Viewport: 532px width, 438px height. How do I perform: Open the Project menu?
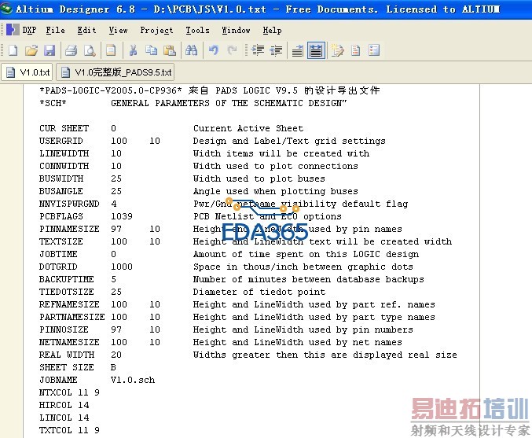[x=156, y=30]
